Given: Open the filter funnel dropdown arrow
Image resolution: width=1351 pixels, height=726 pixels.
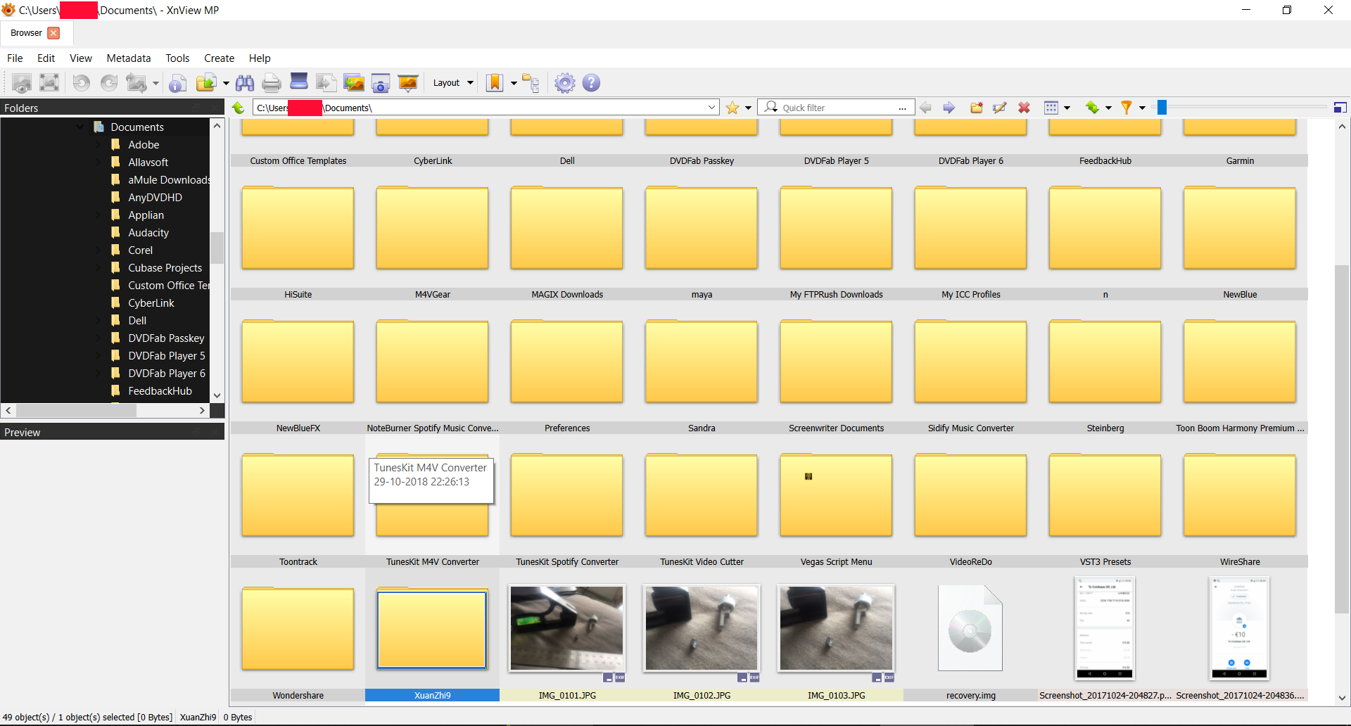Looking at the screenshot, I should [x=1142, y=108].
